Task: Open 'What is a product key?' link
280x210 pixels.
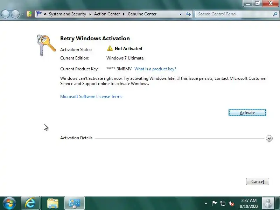Action: point(155,69)
